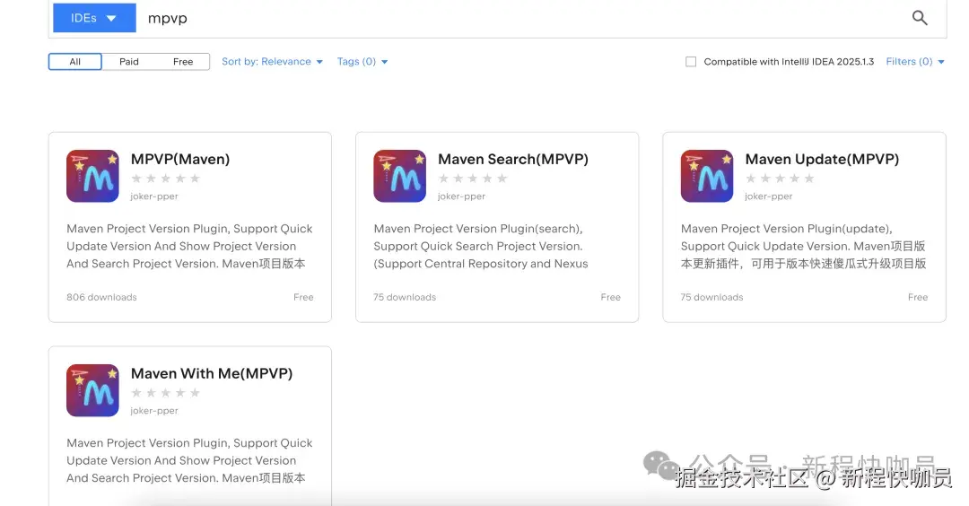
Task: Click the star rating under MPVP(Maven)
Action: 166,179
